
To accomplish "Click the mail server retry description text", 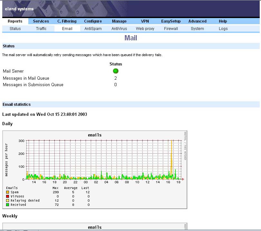I will (82, 55).
